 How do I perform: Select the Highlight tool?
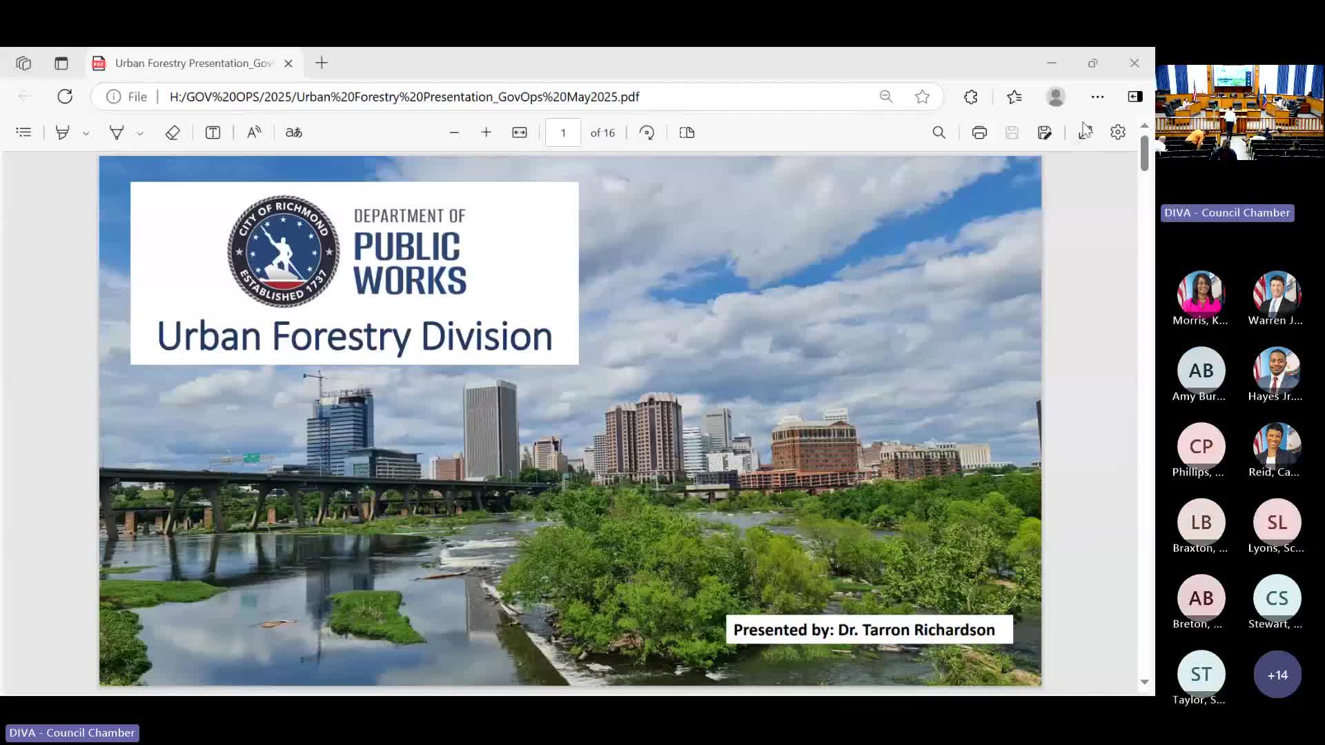coord(62,132)
